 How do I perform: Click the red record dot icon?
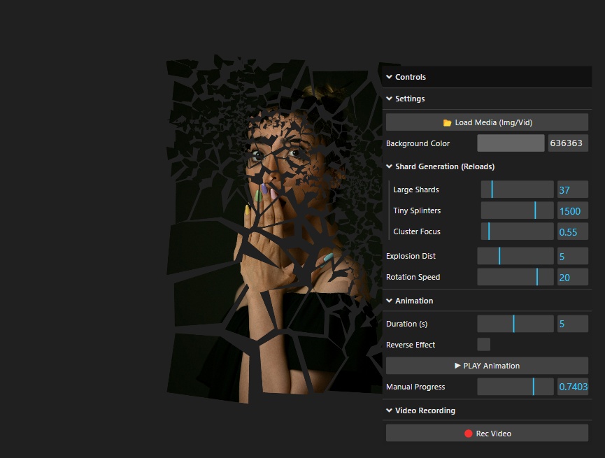point(469,434)
